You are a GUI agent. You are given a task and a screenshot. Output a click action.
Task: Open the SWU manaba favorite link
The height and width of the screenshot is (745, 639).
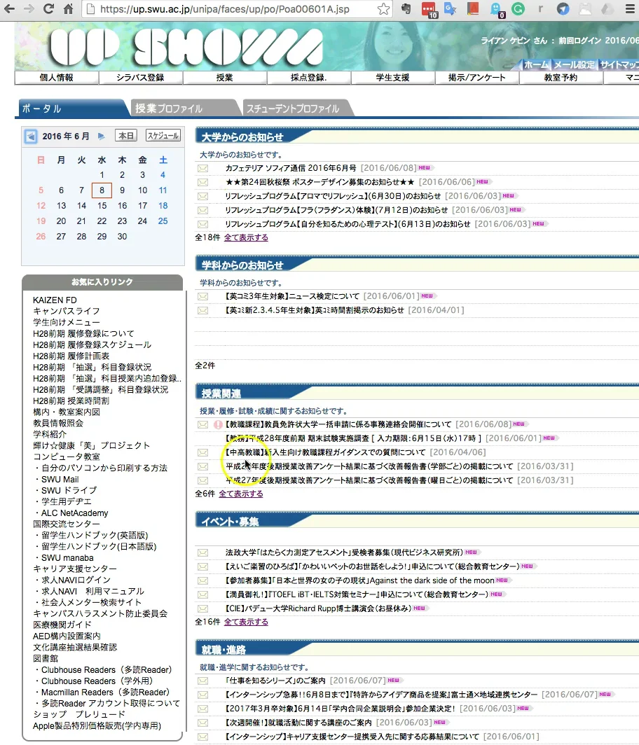point(67,558)
